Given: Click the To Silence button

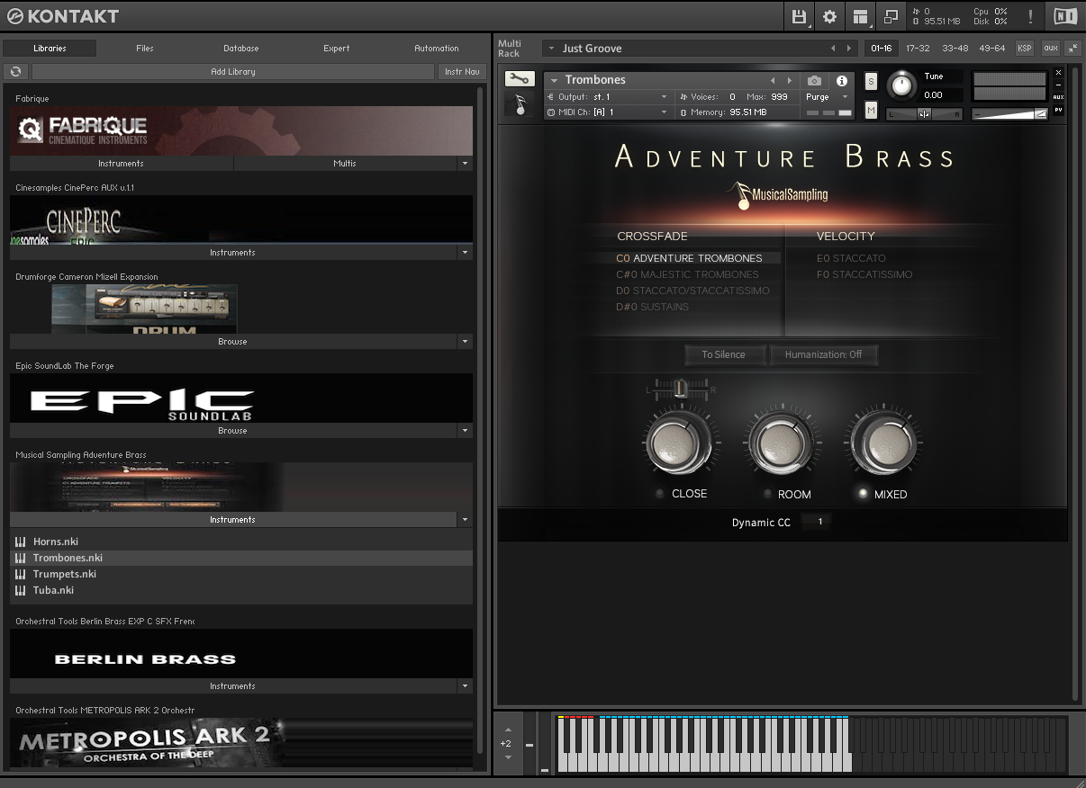Looking at the screenshot, I should click(724, 354).
